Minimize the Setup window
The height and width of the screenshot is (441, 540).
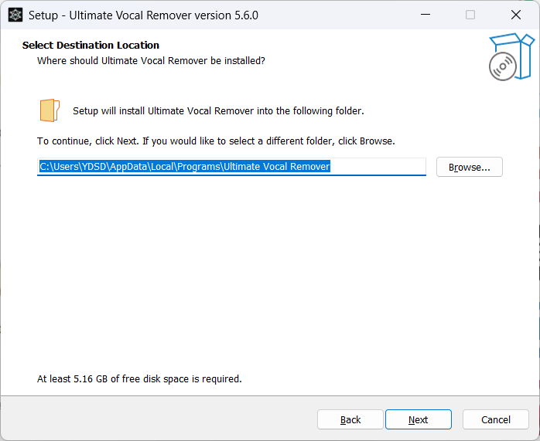click(x=425, y=15)
